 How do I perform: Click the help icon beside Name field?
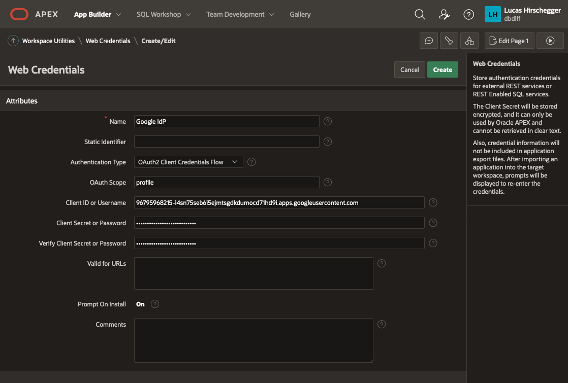coord(327,121)
